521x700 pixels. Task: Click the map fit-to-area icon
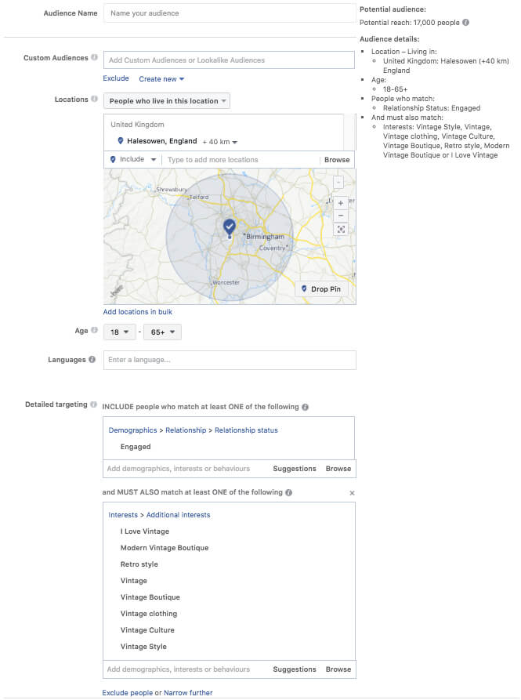(341, 229)
